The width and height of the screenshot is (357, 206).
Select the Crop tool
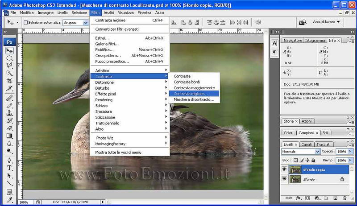pyautogui.click(x=9, y=81)
